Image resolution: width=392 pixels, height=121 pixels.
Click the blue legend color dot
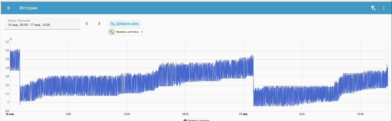185,120
